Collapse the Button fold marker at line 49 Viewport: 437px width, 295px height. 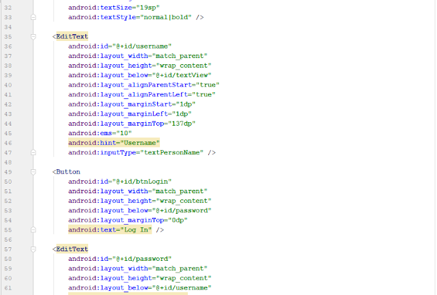[x=33, y=172]
